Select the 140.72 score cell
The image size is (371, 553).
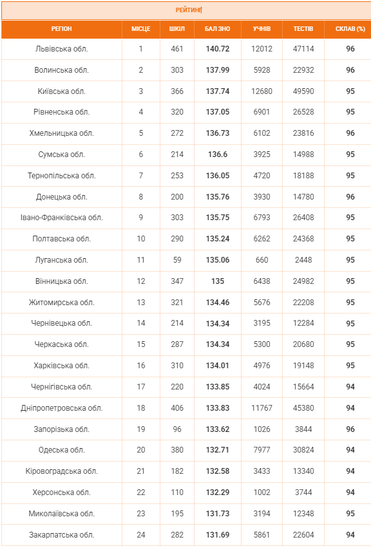(218, 49)
